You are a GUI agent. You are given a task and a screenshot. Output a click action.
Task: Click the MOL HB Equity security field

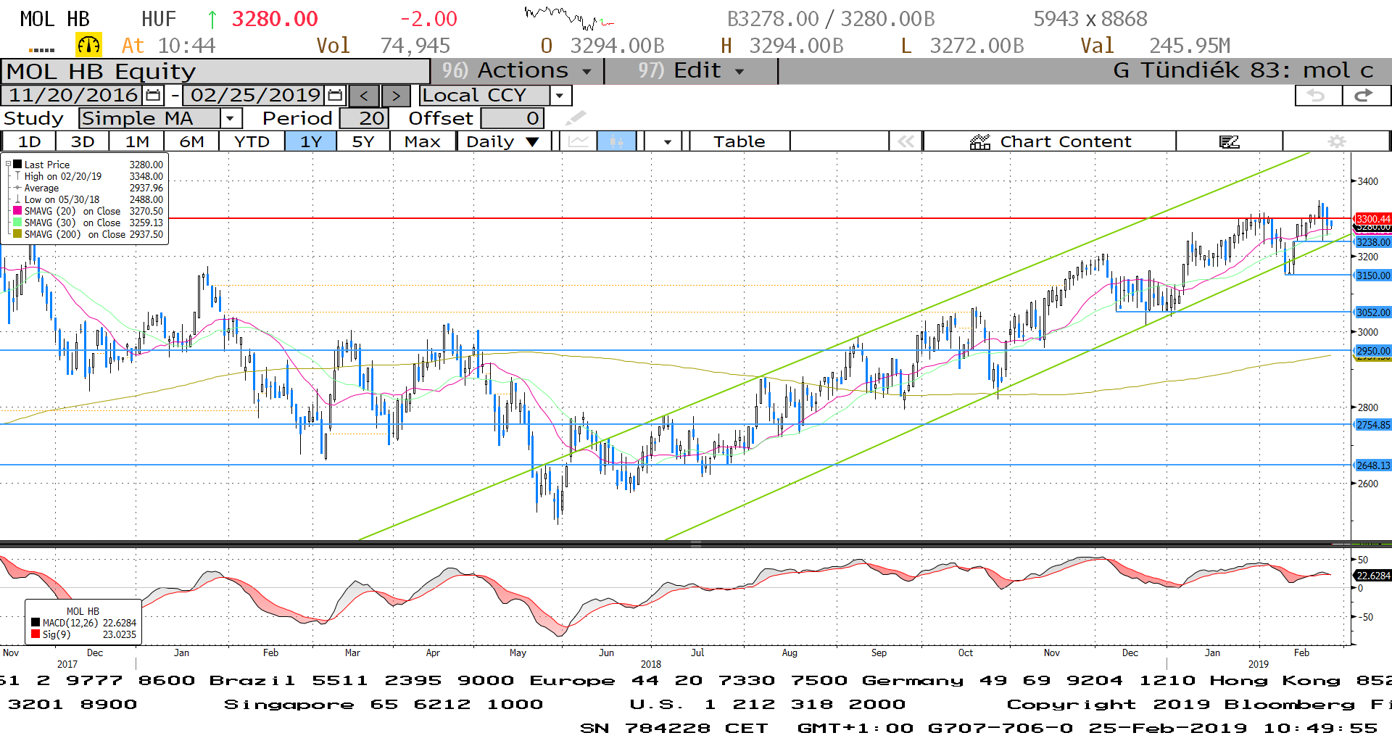coord(216,72)
